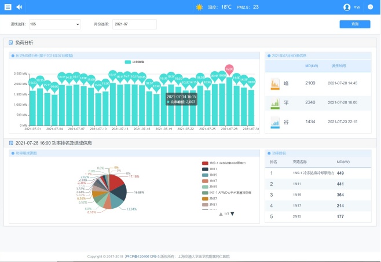Image resolution: width=381 pixels, height=262 pixels.
Task: Go to the previous pie legend page
Action: (x=221, y=214)
